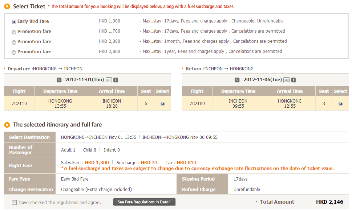Go to previous day for return date
352x211 pixels.
[x=237, y=80]
